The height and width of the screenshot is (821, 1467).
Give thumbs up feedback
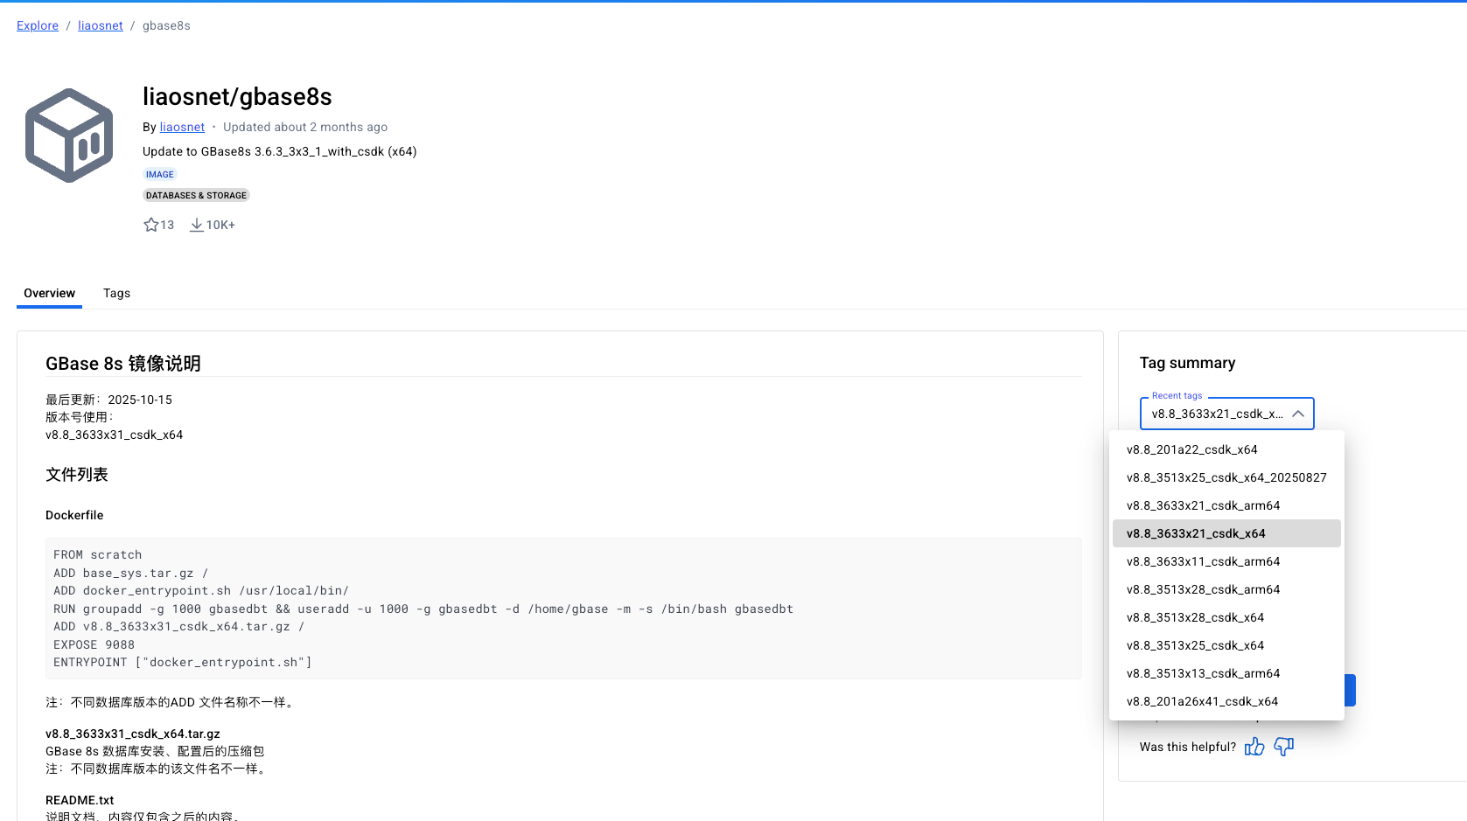click(1254, 746)
